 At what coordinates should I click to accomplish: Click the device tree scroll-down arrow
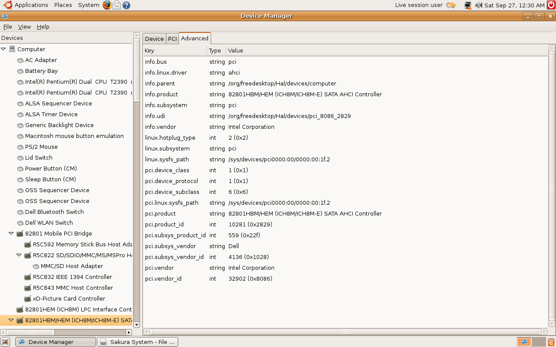pyautogui.click(x=136, y=324)
